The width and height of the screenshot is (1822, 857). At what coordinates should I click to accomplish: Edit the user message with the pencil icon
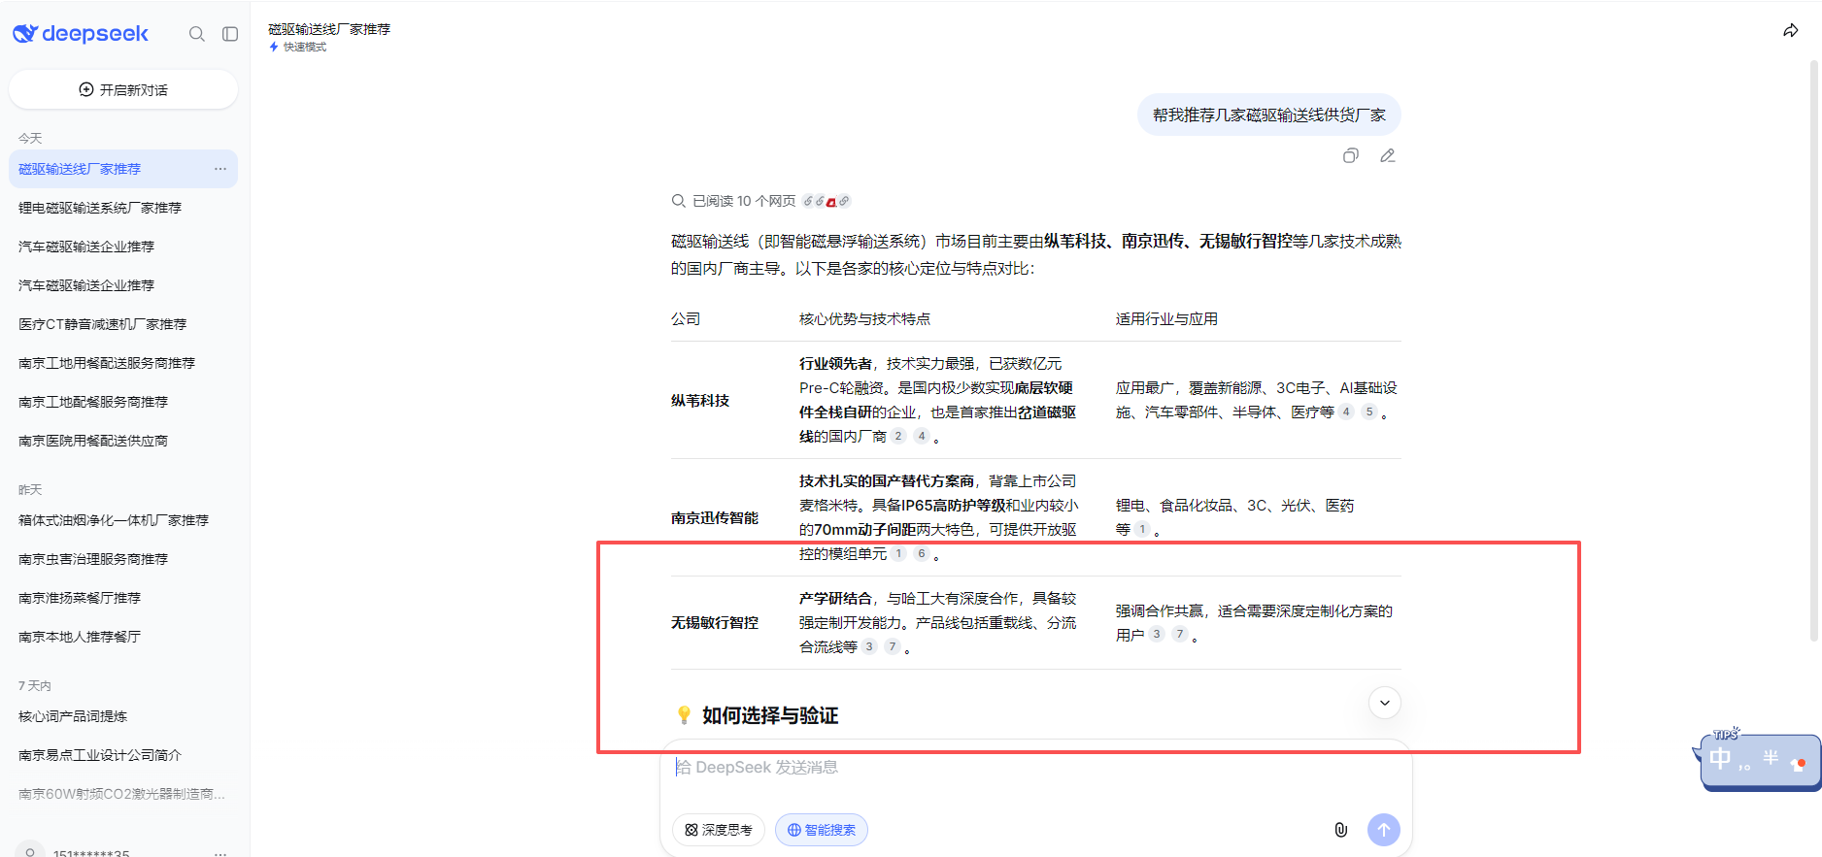pyautogui.click(x=1388, y=155)
